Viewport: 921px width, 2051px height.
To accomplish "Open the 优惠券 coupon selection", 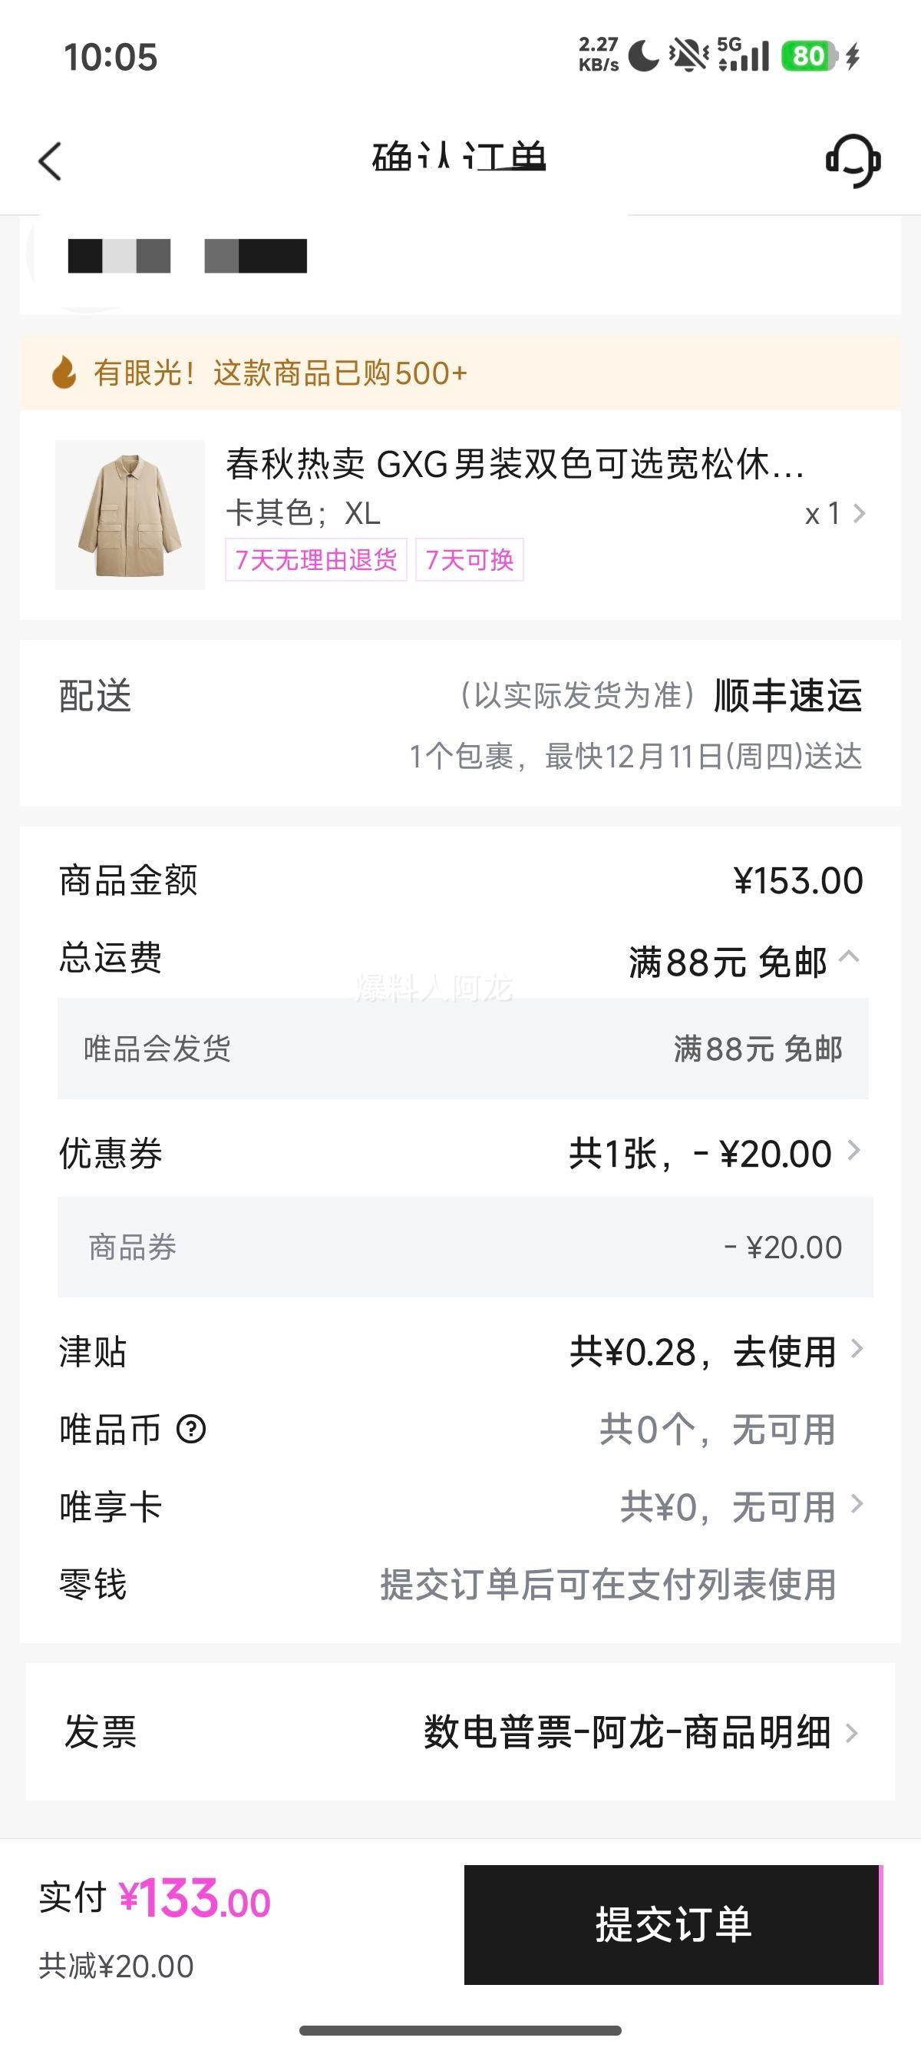I will pos(853,1151).
